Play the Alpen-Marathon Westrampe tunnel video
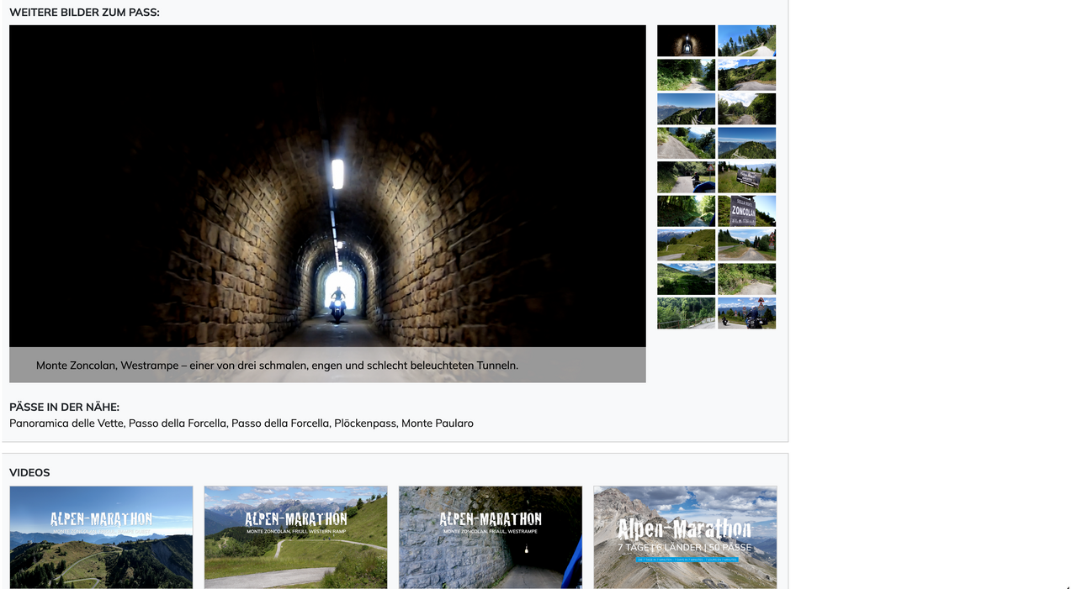Screen dimensions: 1077x589 click(x=490, y=538)
